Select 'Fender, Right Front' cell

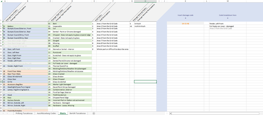(x=27, y=66)
